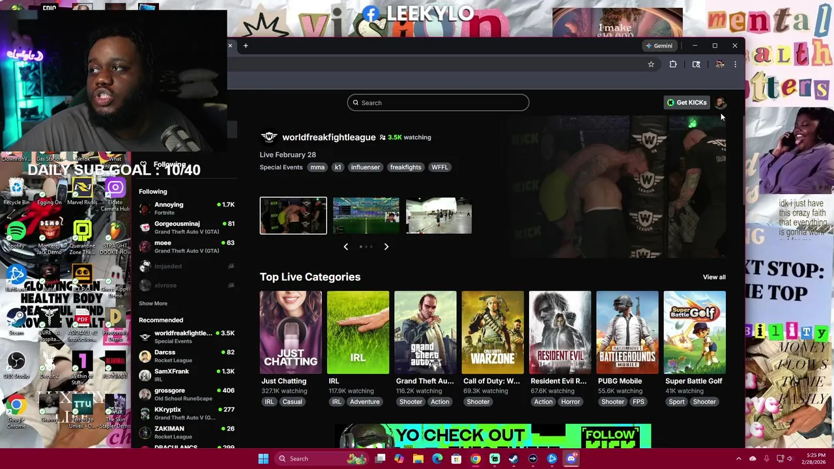The image size is (834, 469).
Task: Select the third featured stream thumbnail
Action: (x=439, y=216)
